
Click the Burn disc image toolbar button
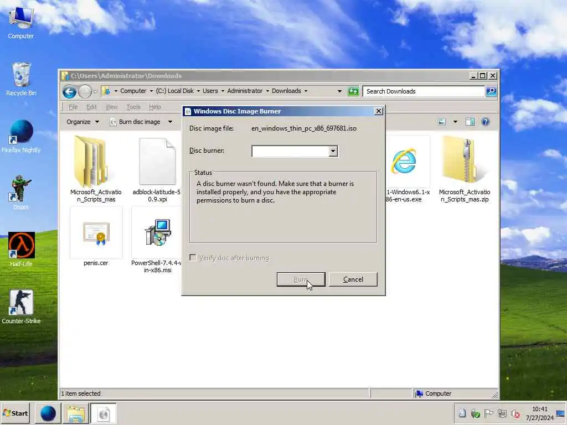tap(135, 122)
